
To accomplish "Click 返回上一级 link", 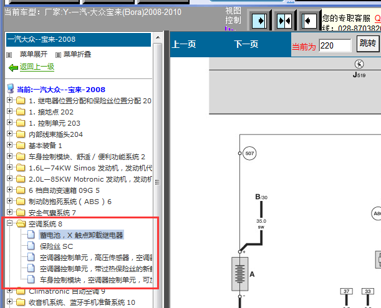I will (x=37, y=67).
